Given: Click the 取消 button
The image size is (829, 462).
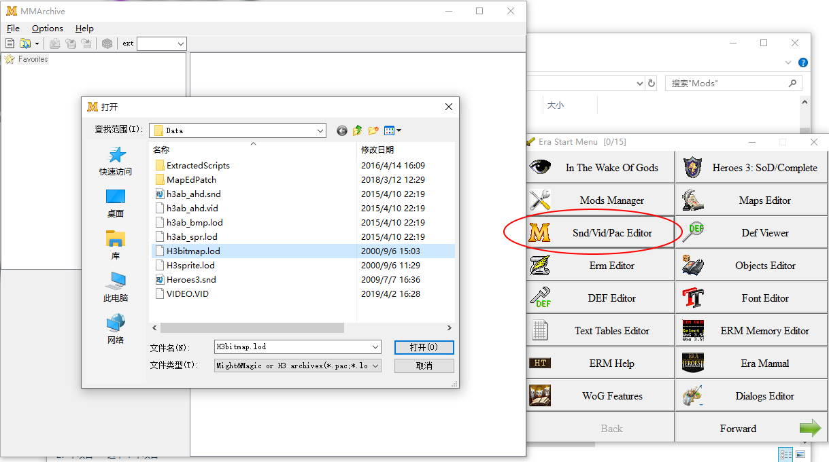Looking at the screenshot, I should pyautogui.click(x=424, y=366).
